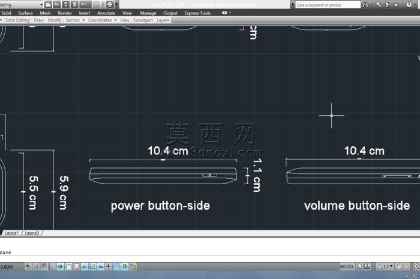Toggle Grid Display in status bar
Screen dimensions: 420x279
[x=44, y=266]
